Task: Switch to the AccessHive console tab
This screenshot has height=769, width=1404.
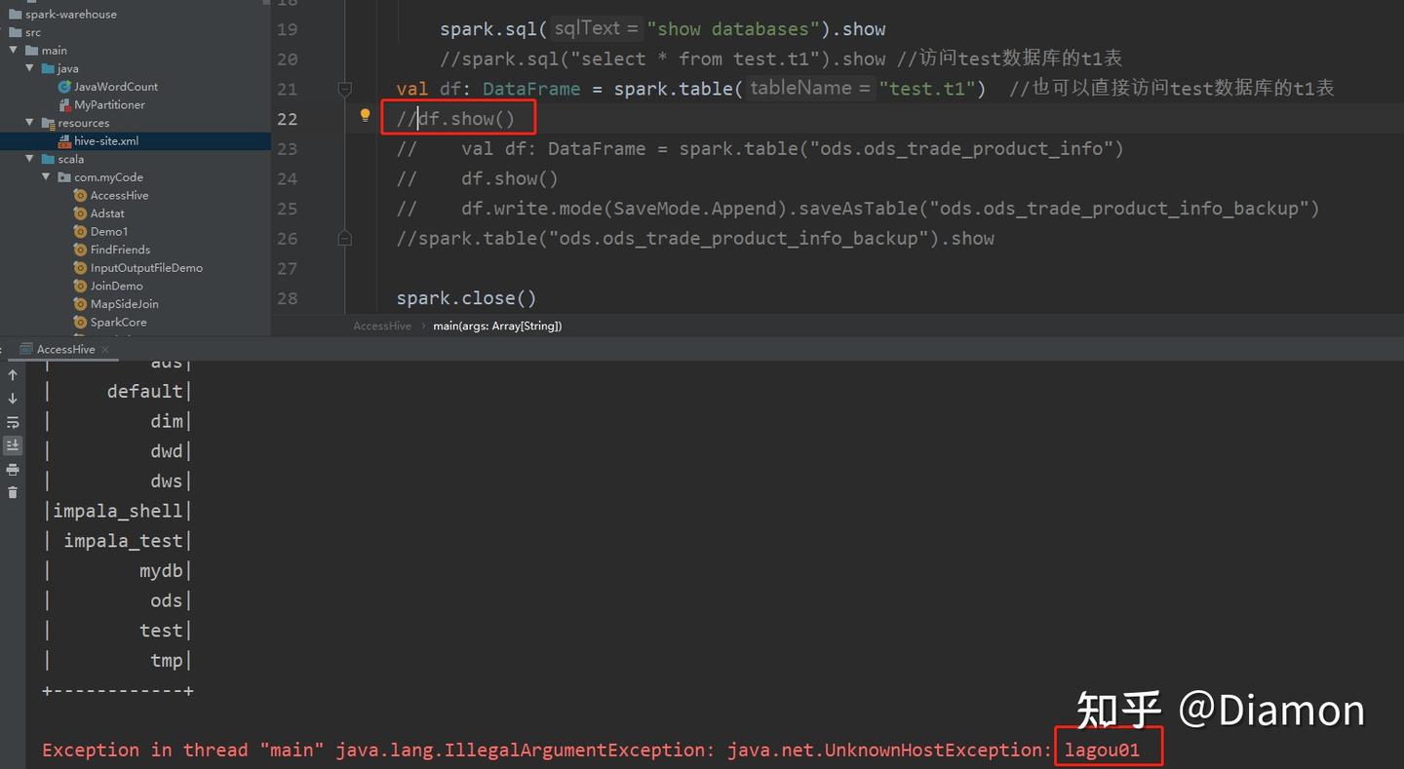Action: (x=64, y=348)
